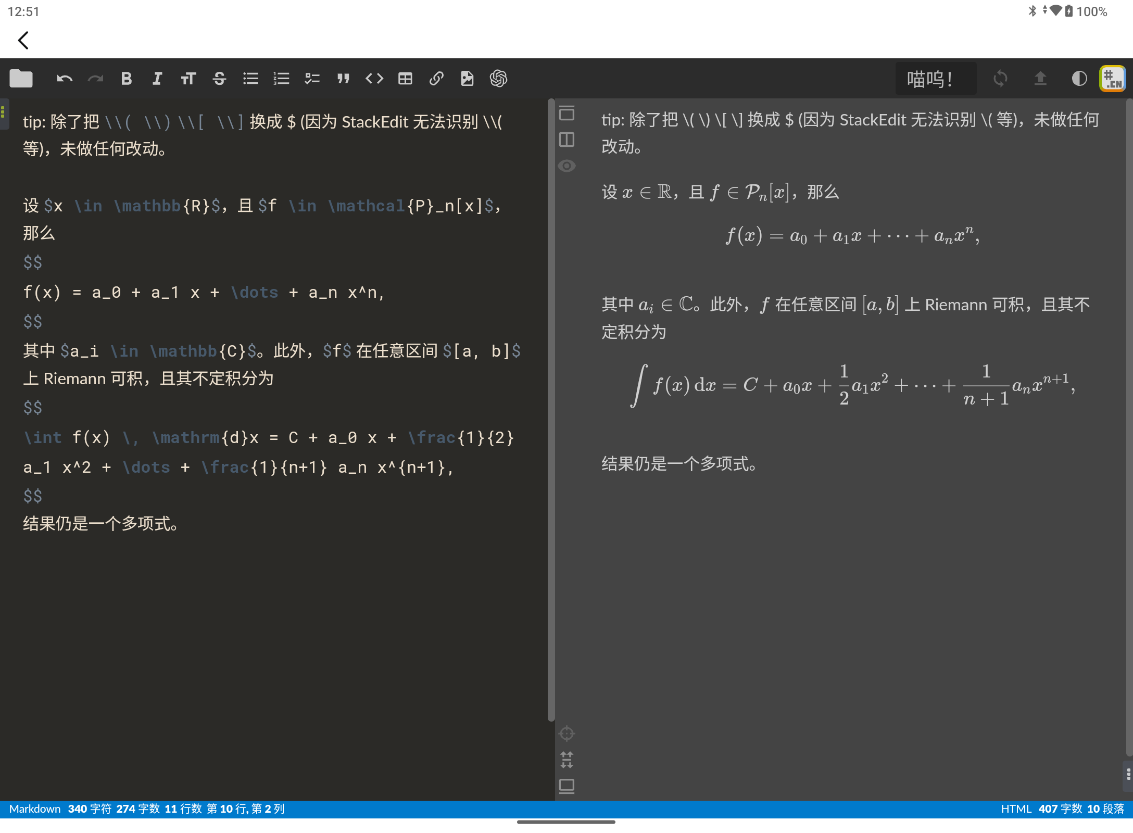The height and width of the screenshot is (833, 1133).
Task: Toggle focus mode crosshair icon
Action: pos(566,734)
